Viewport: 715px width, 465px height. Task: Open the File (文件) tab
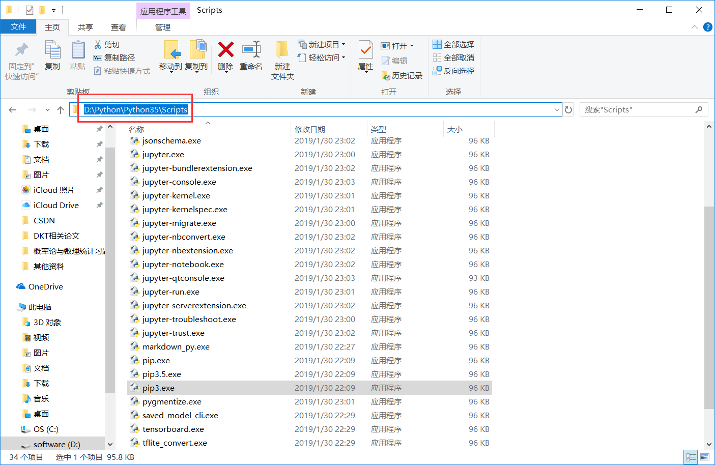coord(18,27)
